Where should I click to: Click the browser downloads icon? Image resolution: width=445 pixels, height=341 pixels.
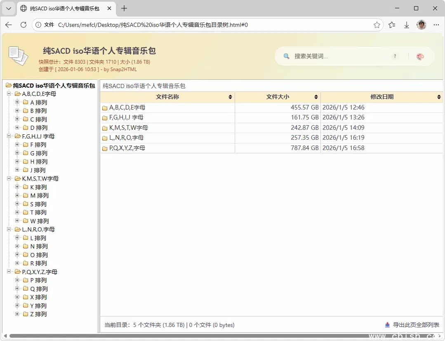point(406,25)
